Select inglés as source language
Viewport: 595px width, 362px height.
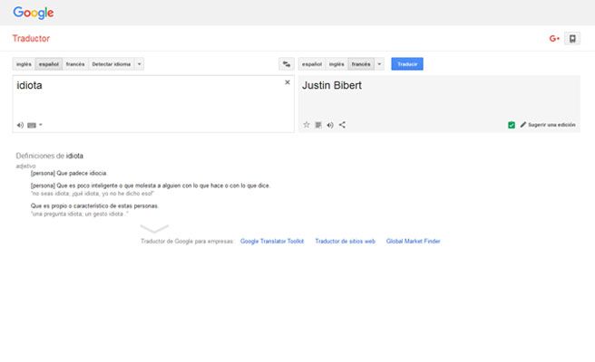click(24, 64)
